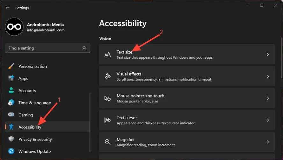
Task: Go to Accounts section
Action: 47,91
